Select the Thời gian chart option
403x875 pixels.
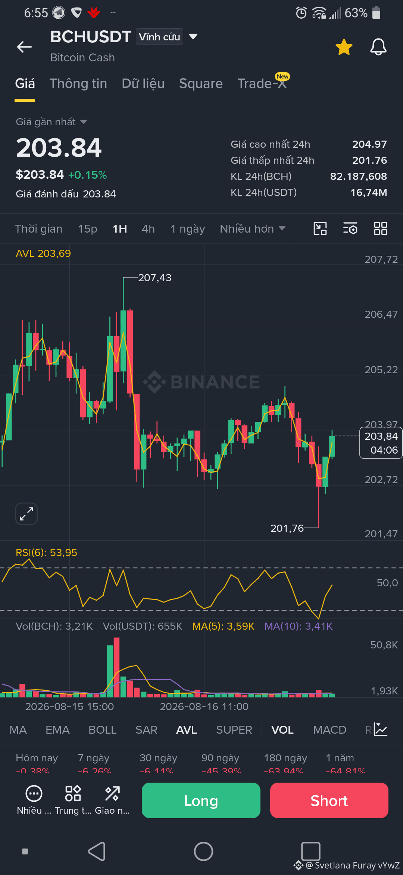coord(38,229)
